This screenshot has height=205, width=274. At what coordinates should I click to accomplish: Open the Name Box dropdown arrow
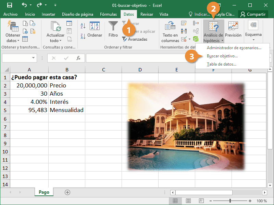pos(33,58)
